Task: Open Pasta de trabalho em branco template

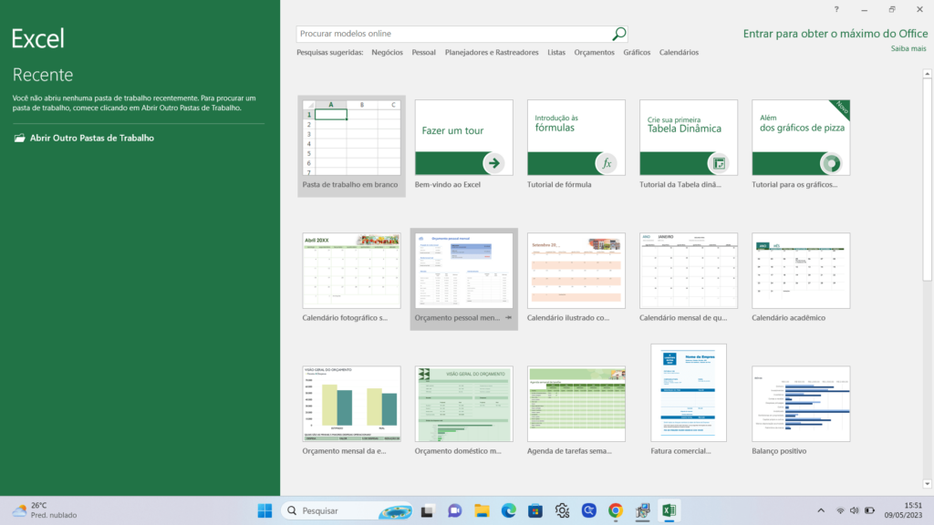Action: pyautogui.click(x=351, y=138)
